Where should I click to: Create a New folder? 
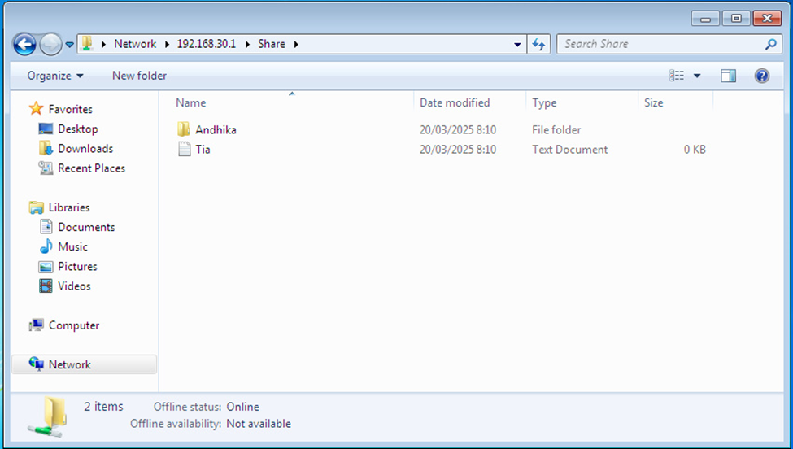139,76
